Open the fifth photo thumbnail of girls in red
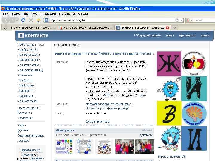Viewport: 215px width, 161px height. (145, 146)
